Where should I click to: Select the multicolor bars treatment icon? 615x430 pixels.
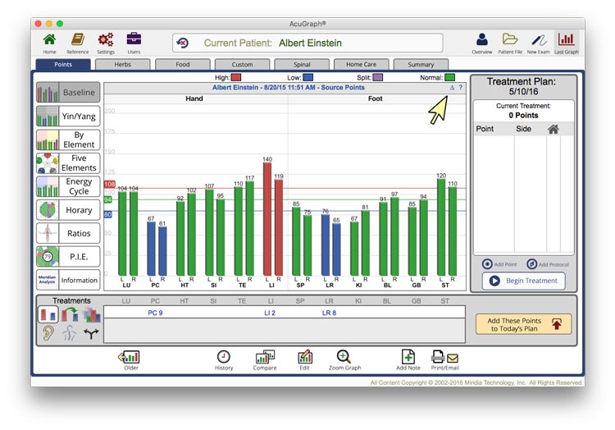click(x=92, y=314)
